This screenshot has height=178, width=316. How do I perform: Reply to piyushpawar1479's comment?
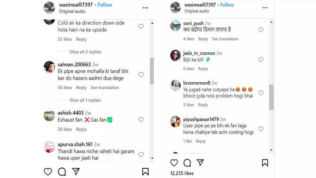tap(201, 141)
